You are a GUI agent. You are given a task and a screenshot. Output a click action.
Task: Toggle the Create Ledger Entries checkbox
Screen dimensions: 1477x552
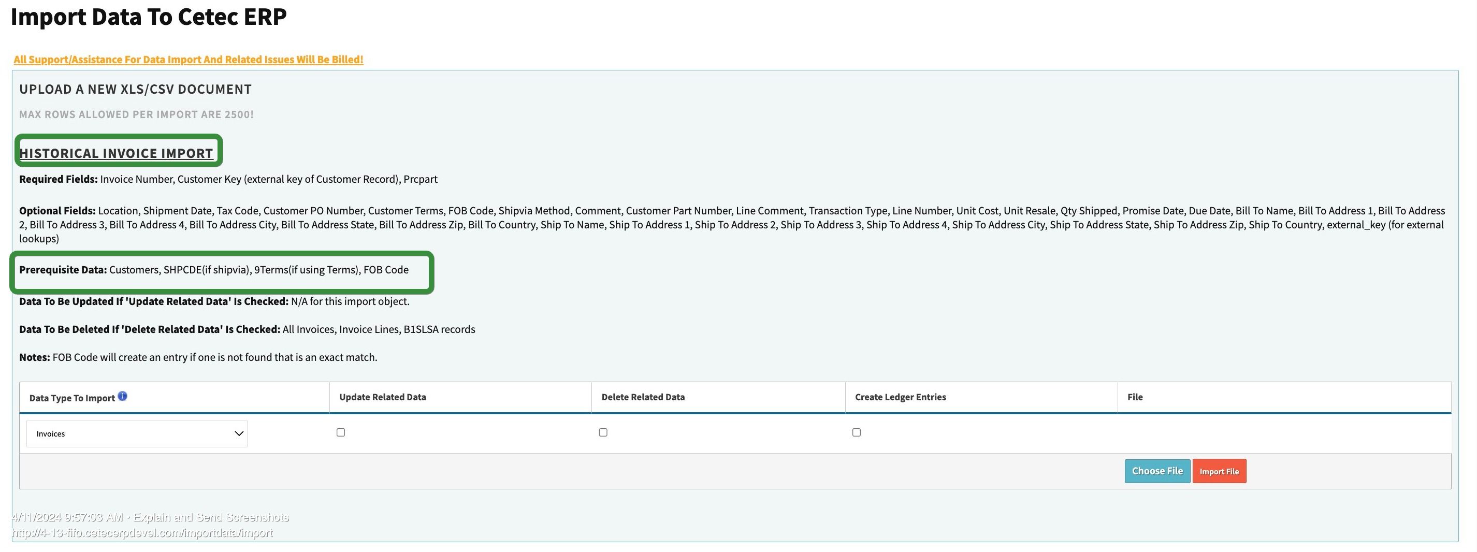[x=856, y=433]
